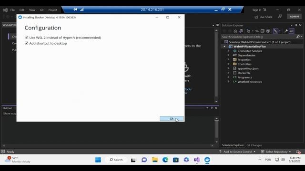Toggle Track Active Item view button

275,31
